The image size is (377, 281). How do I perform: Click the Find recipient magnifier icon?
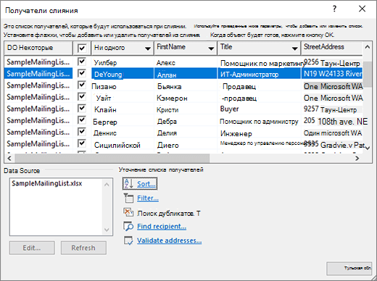(x=128, y=227)
